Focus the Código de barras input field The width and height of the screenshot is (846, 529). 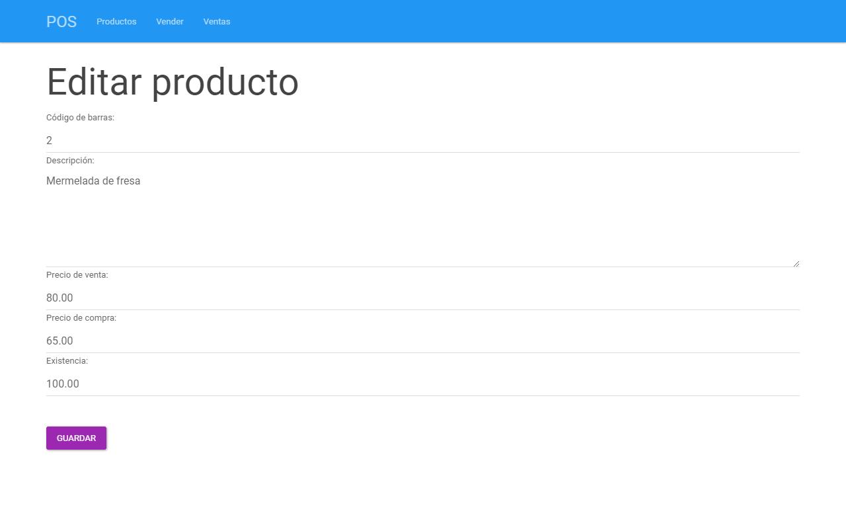point(423,140)
